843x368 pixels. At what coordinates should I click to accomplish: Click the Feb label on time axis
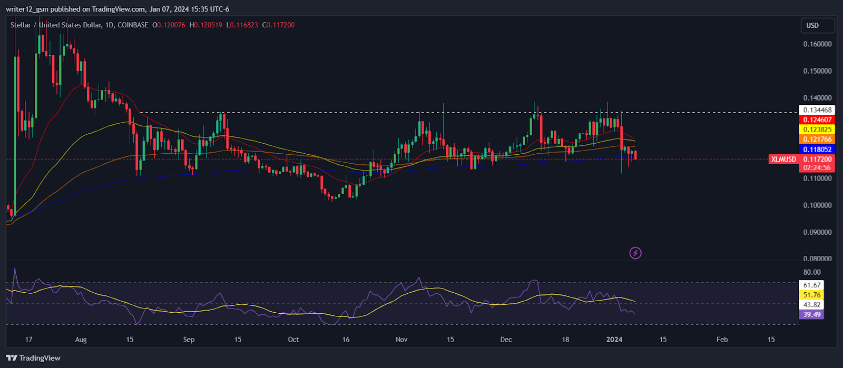[x=722, y=340]
